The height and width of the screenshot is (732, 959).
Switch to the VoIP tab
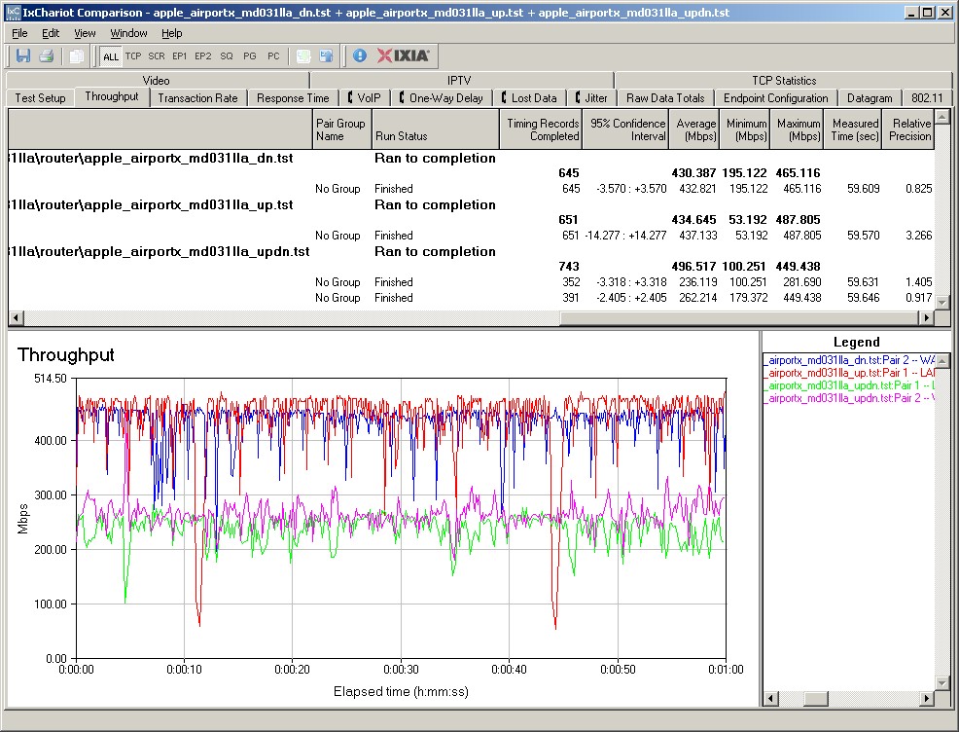(x=364, y=98)
